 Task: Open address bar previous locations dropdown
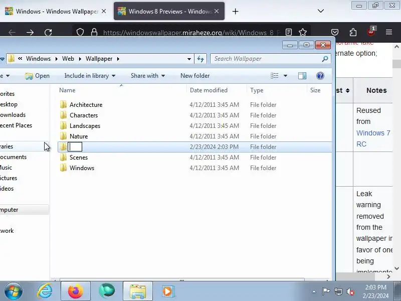189,59
